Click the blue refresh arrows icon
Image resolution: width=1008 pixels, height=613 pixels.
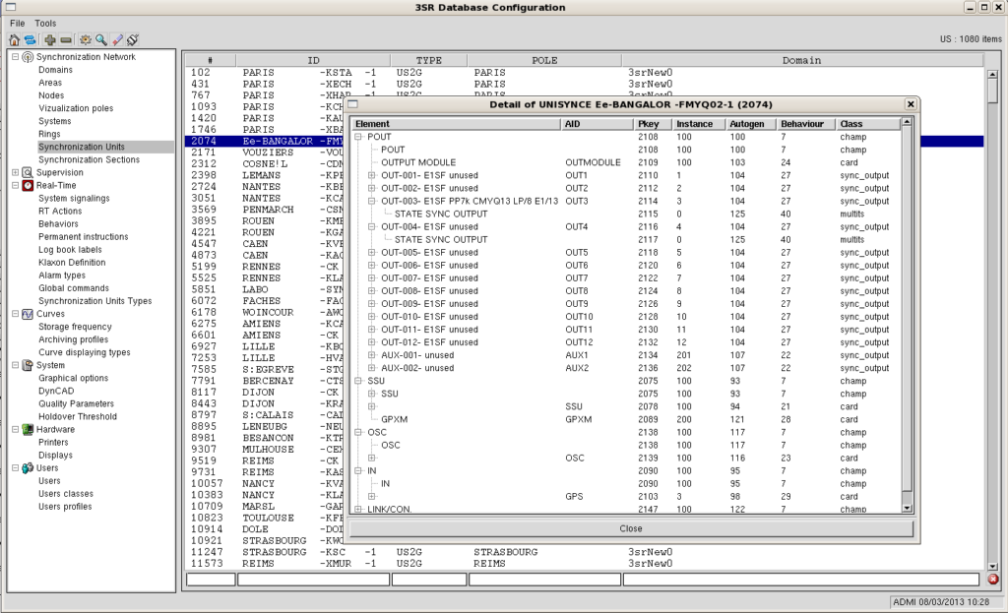pyautogui.click(x=30, y=39)
